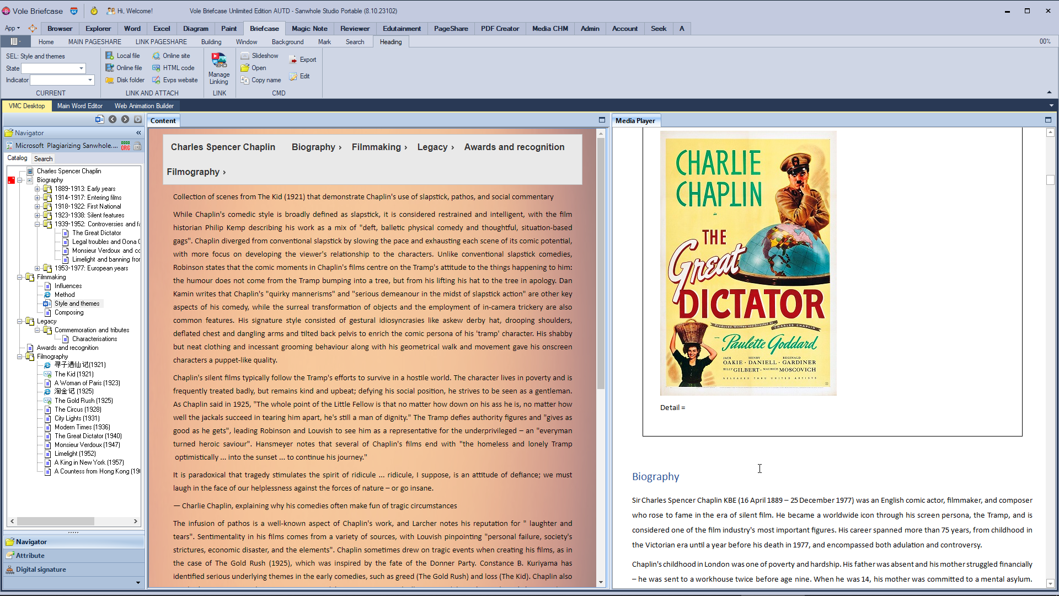The height and width of the screenshot is (596, 1059).
Task: Click the Local file link icon
Action: pyautogui.click(x=110, y=56)
